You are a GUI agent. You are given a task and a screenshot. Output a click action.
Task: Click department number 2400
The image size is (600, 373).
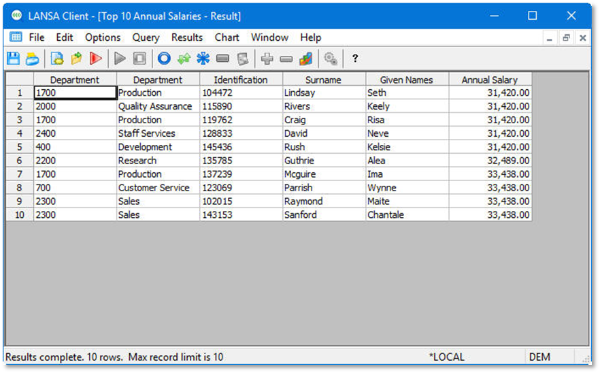click(x=75, y=133)
